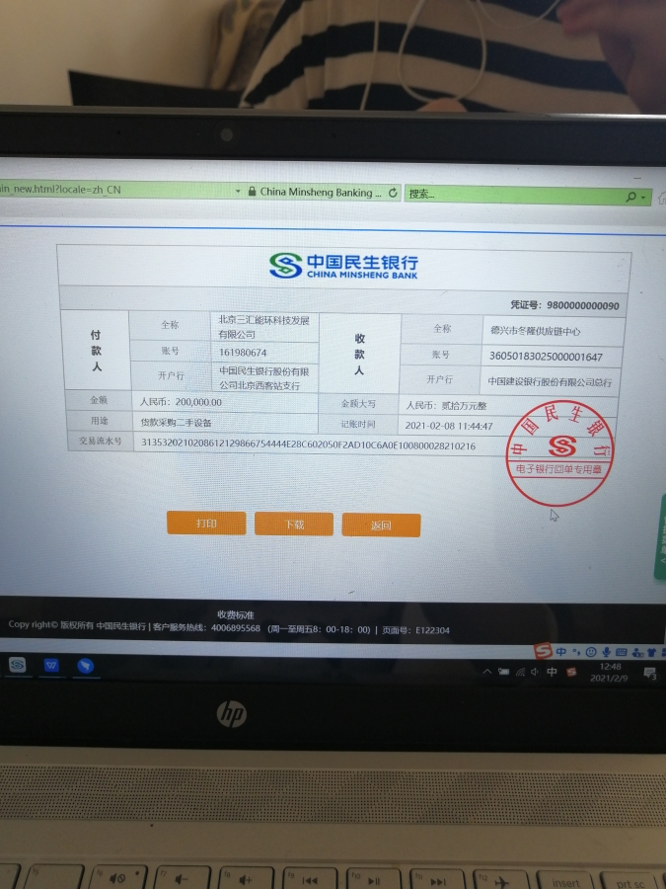Click the browser address bar URL
The height and width of the screenshot is (889, 666).
click(x=61, y=190)
